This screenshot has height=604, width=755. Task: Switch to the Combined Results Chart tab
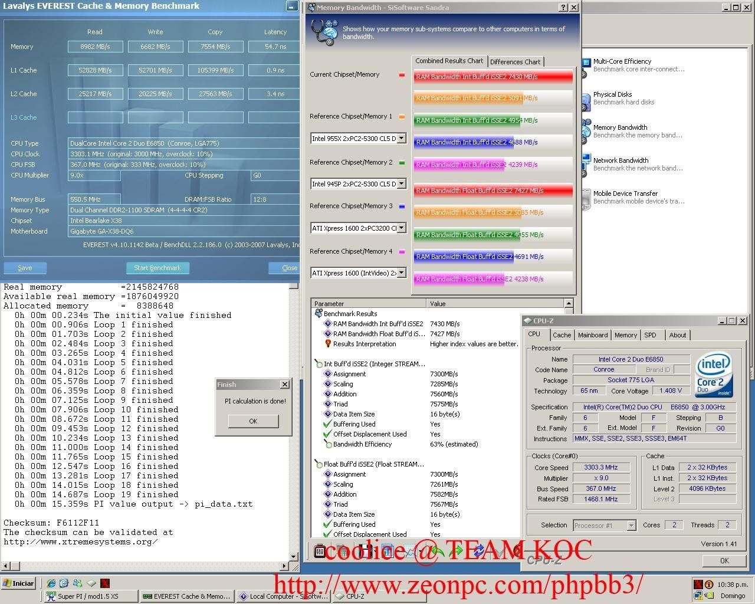click(449, 61)
